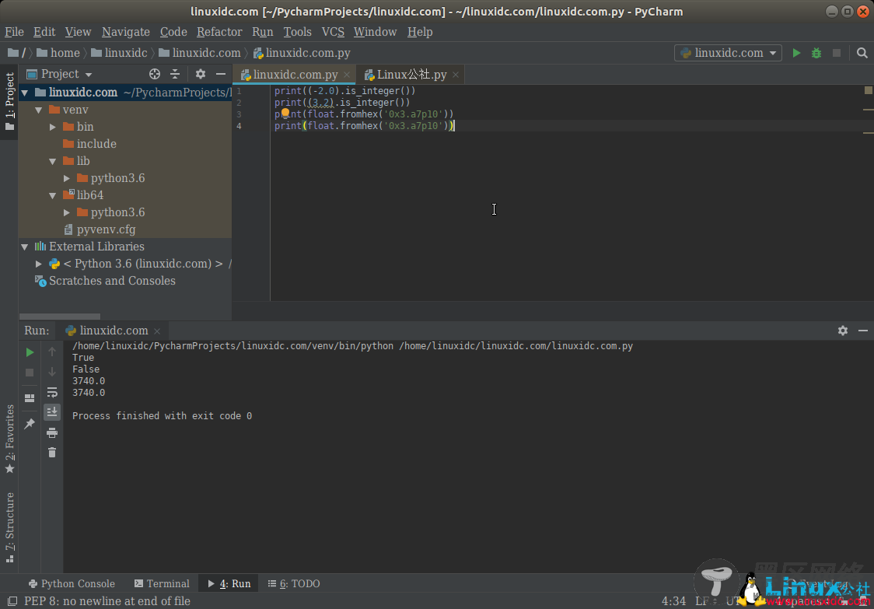The width and height of the screenshot is (874, 609).
Task: Open Project panel settings gear
Action: tap(201, 74)
